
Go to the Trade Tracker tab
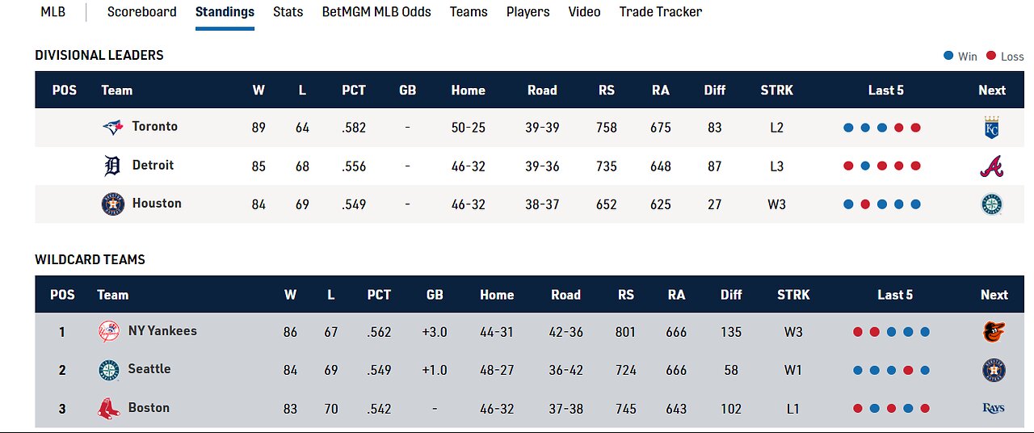pos(660,12)
